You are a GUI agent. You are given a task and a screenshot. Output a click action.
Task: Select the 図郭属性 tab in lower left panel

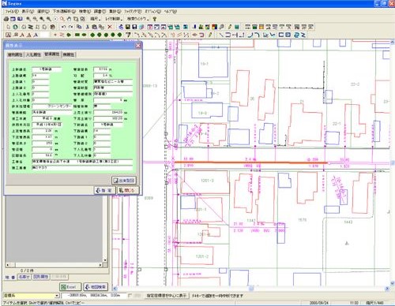tap(41, 277)
